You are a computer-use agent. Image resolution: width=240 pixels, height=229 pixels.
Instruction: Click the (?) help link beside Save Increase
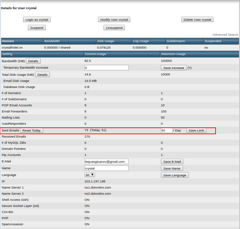tap(189, 68)
